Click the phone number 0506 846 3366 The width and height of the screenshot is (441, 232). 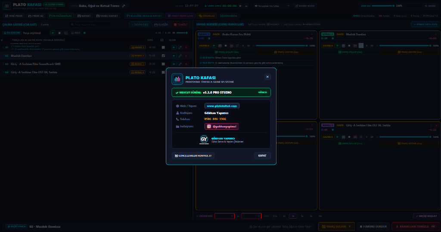(215, 119)
